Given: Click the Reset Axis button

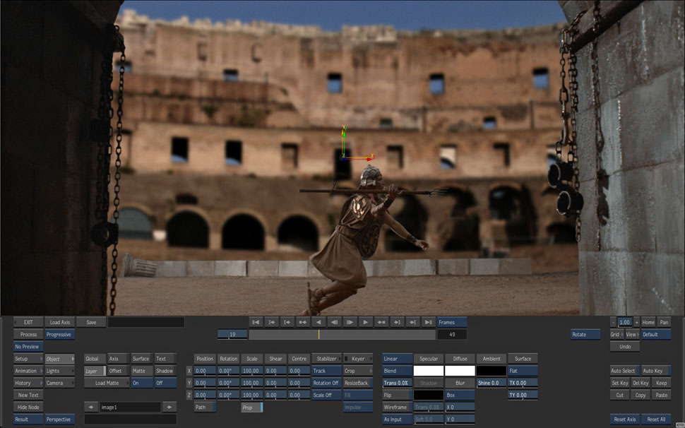Looking at the screenshot, I should pyautogui.click(x=624, y=419).
